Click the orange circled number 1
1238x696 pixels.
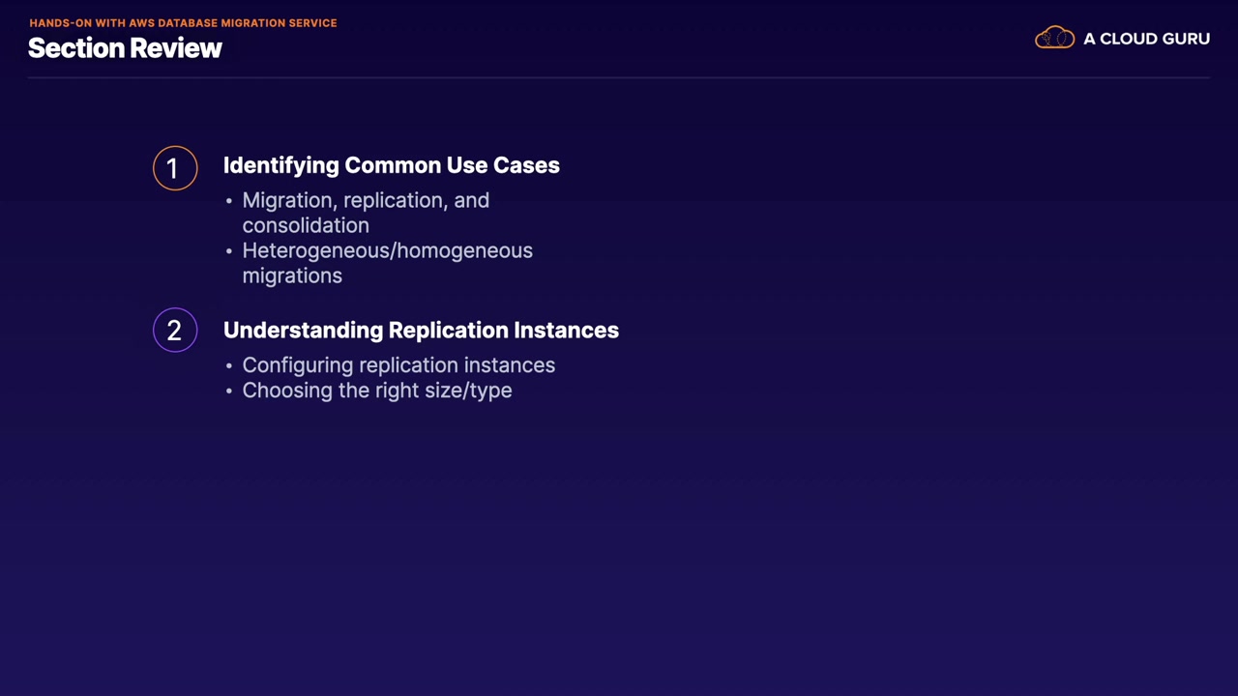tap(175, 168)
